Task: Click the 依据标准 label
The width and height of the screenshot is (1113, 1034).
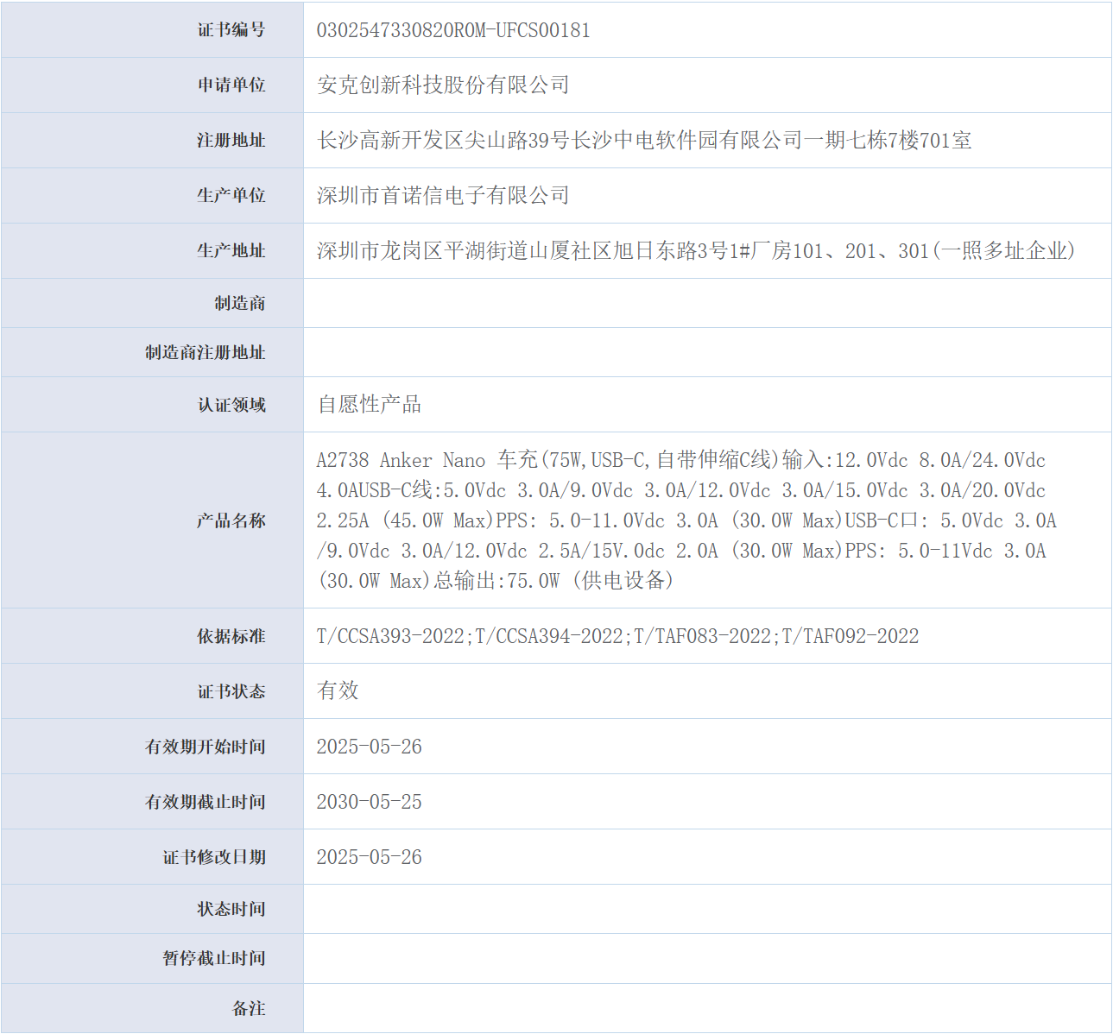Action: click(x=231, y=637)
